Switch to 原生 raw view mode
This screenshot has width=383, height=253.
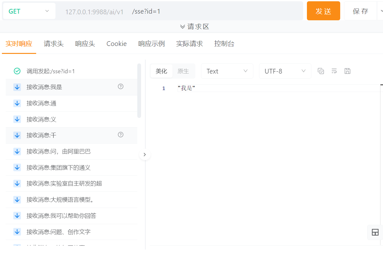pos(183,71)
